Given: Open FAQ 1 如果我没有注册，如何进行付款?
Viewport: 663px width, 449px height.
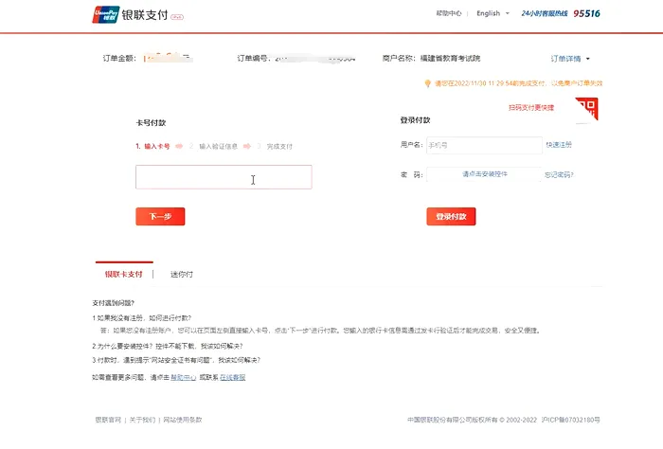Looking at the screenshot, I should 142,318.
